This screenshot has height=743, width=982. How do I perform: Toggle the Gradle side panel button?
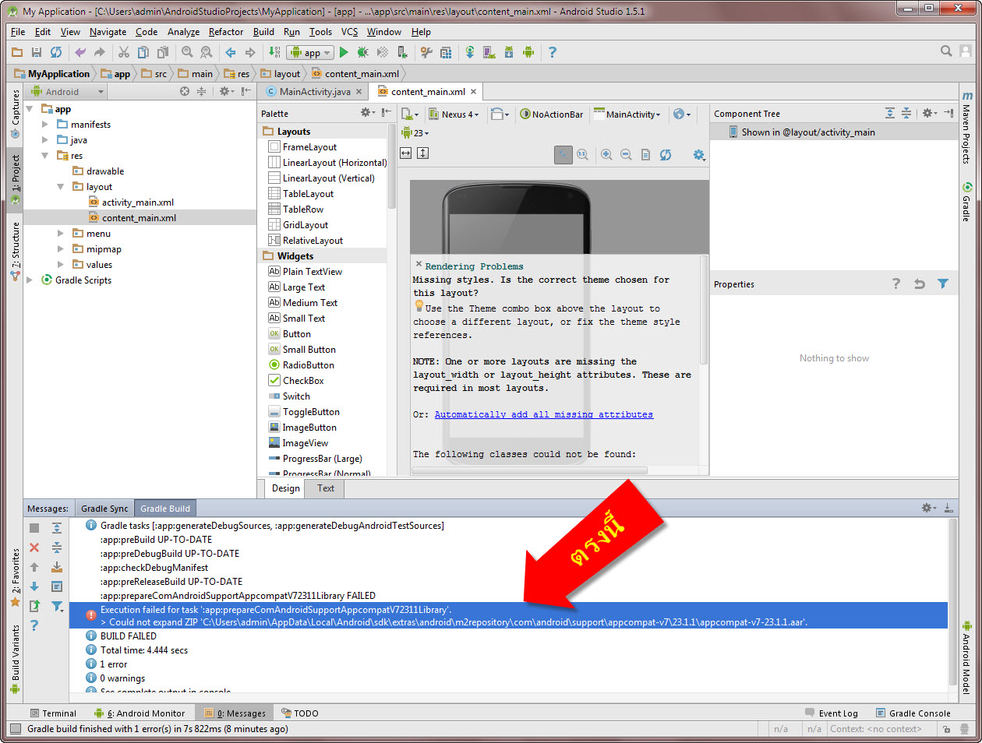point(966,202)
